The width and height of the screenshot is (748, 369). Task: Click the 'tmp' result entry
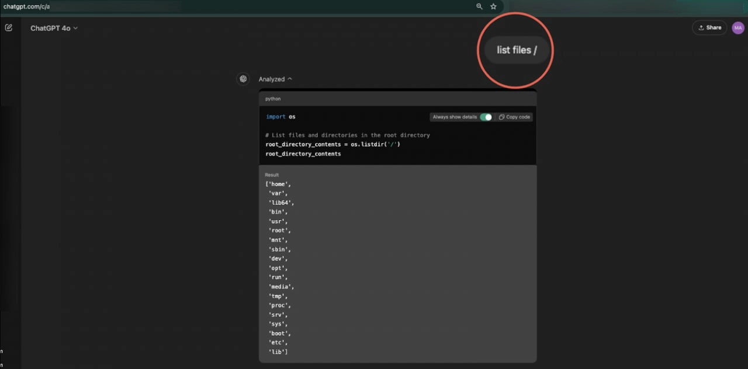point(278,296)
